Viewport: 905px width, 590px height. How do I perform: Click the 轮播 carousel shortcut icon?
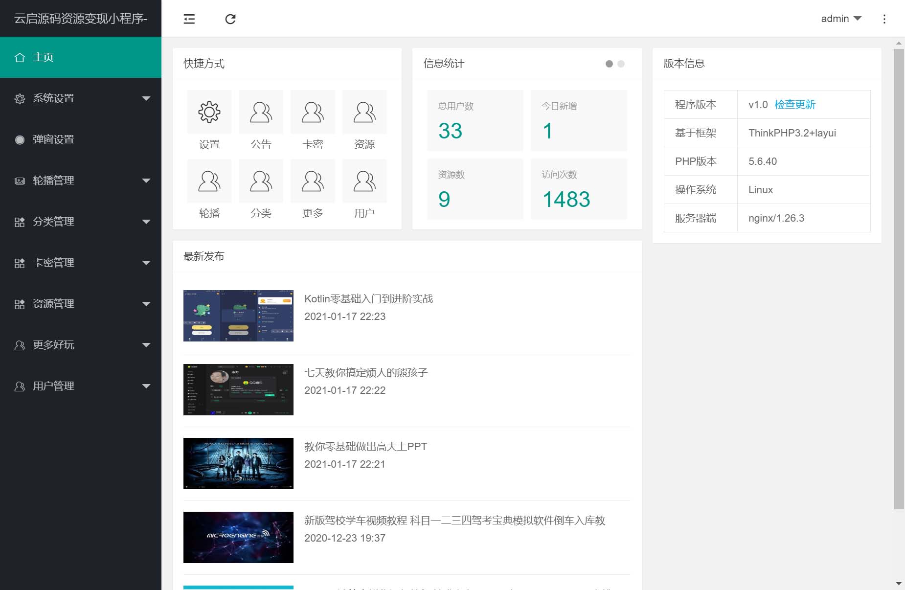click(x=209, y=181)
